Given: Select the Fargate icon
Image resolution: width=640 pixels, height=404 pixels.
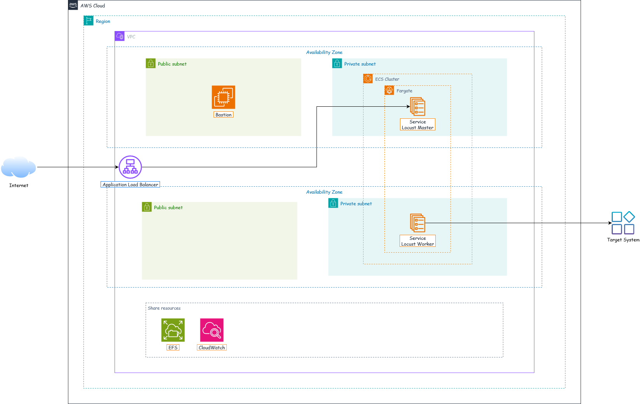Looking at the screenshot, I should pyautogui.click(x=389, y=90).
